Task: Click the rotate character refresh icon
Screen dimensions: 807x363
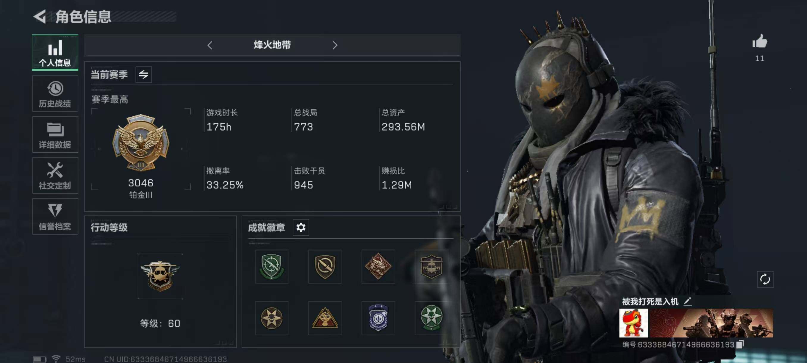Action: pos(765,279)
